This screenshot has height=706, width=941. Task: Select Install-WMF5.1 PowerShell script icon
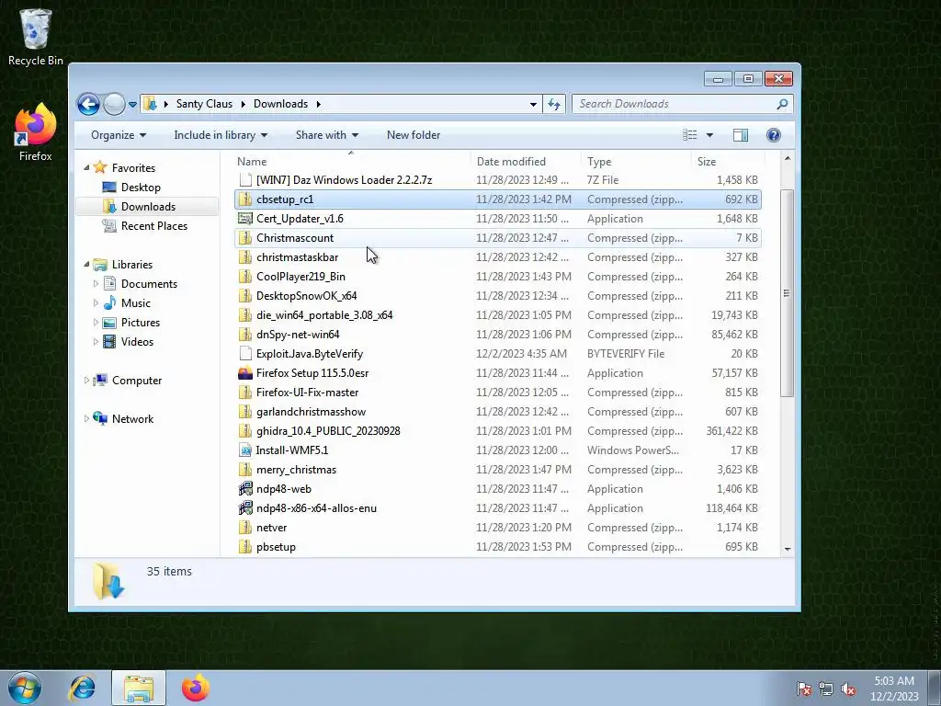[244, 450]
